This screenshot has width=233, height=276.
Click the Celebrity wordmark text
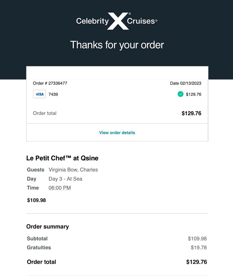pos(92,21)
